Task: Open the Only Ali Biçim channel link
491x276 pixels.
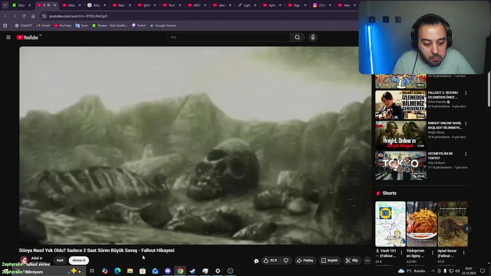Action: tap(437, 163)
